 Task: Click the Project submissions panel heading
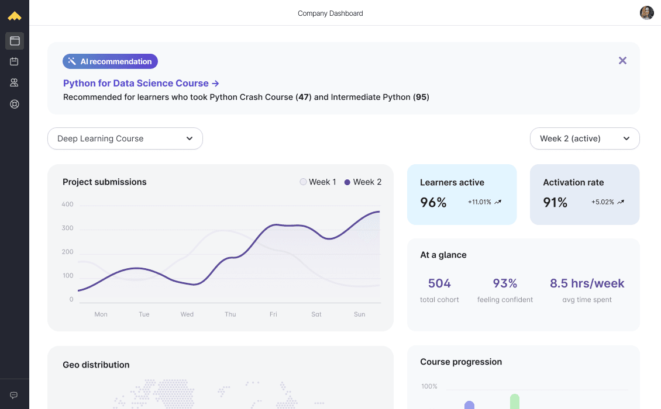click(x=104, y=182)
